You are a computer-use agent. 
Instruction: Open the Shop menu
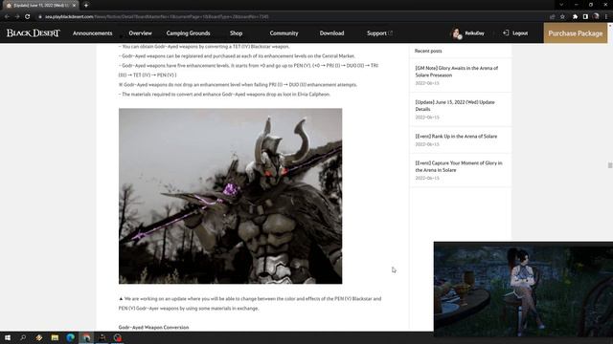pyautogui.click(x=236, y=33)
